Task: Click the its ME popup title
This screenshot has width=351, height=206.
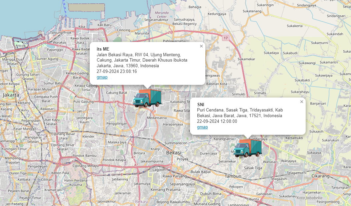Action: click(x=103, y=49)
